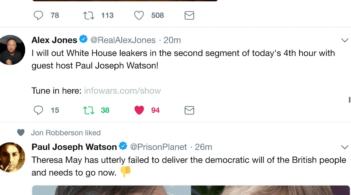Reply to Alex Jones's tweet
Image resolution: width=351 pixels, height=195 pixels.
39,110
